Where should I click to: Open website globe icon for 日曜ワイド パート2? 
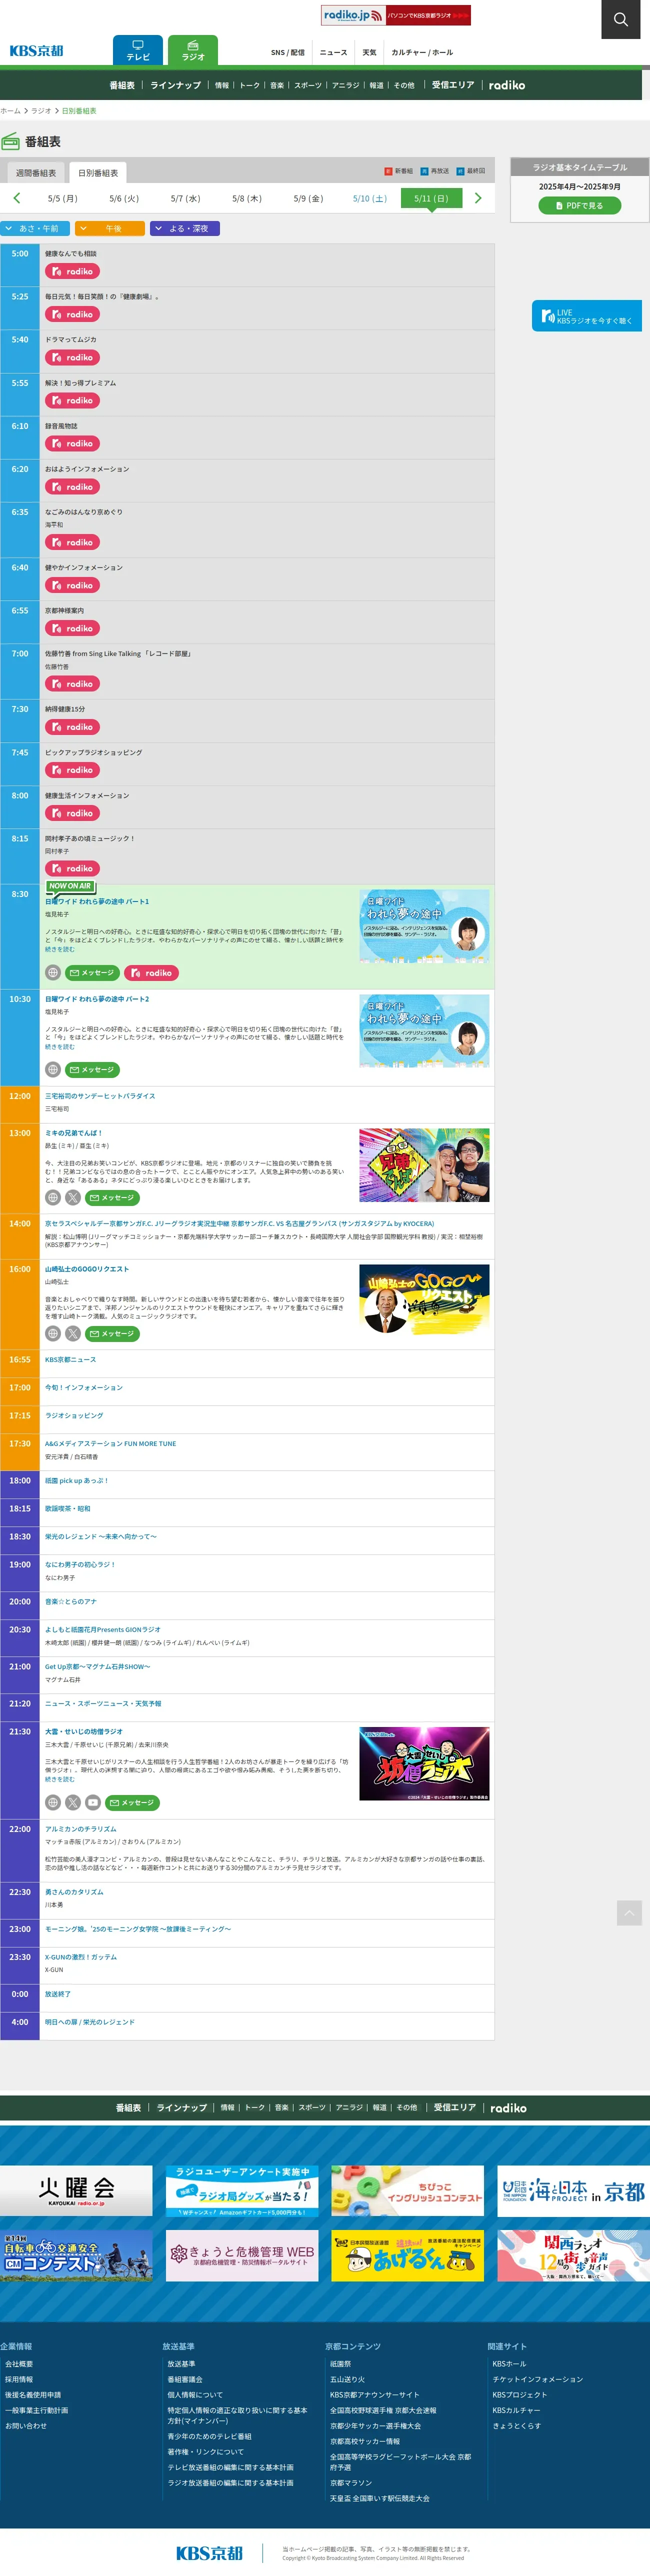click(53, 1069)
